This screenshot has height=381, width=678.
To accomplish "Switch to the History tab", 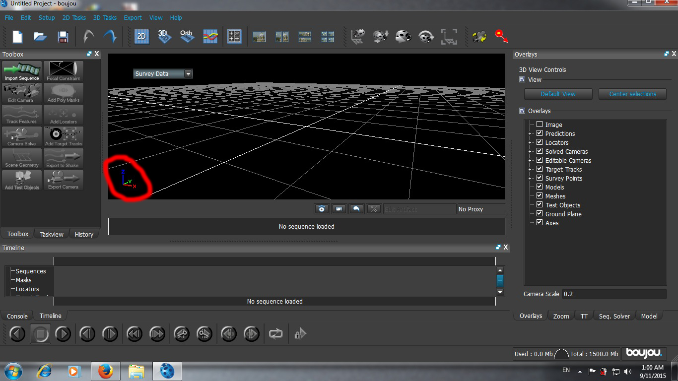I will coord(84,234).
